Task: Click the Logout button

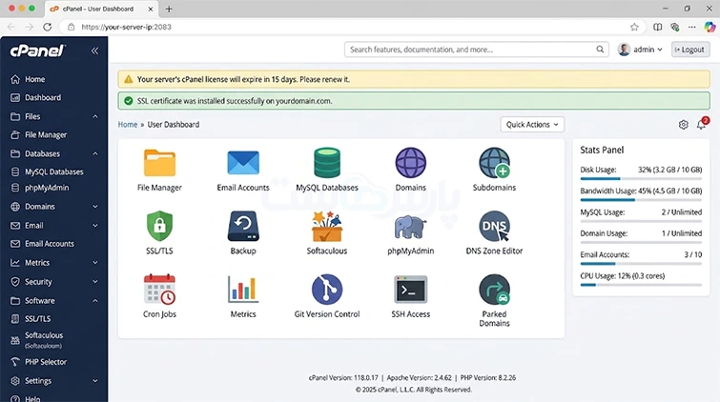Action: click(690, 50)
